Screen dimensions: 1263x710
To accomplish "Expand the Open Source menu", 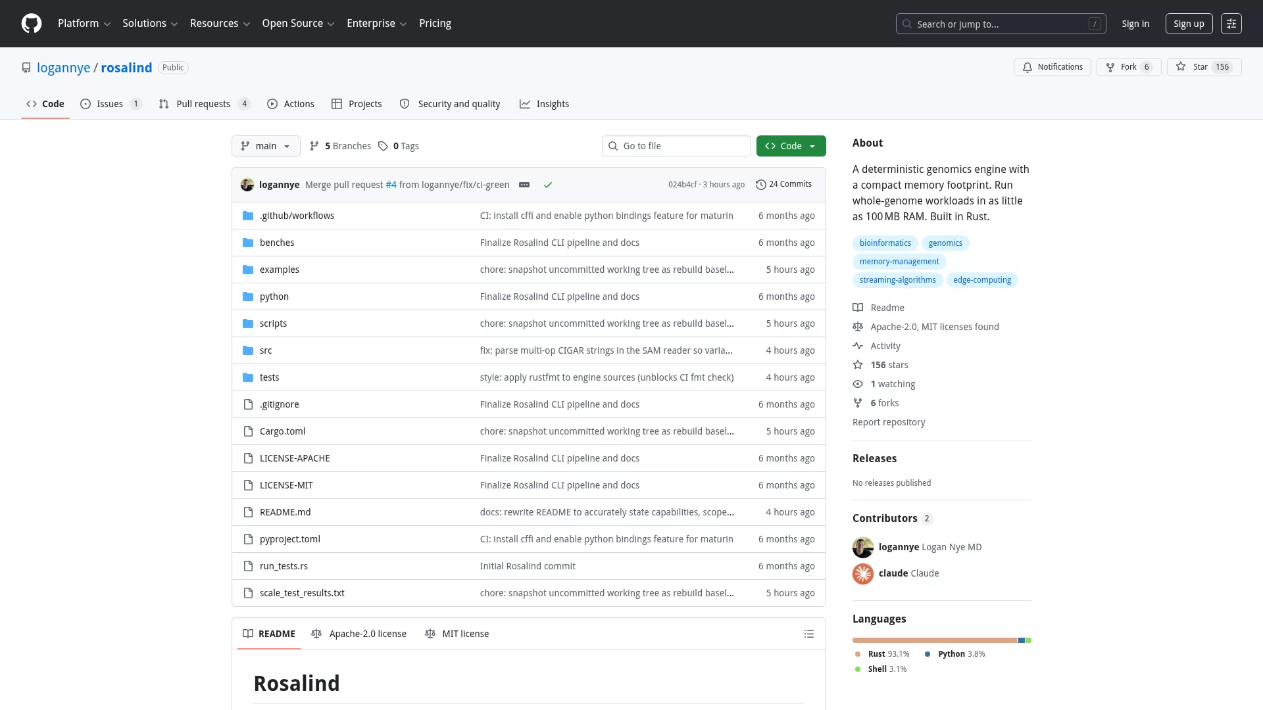I will 298,24.
